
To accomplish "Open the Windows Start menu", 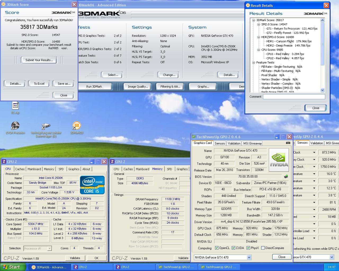I will click(13, 267).
